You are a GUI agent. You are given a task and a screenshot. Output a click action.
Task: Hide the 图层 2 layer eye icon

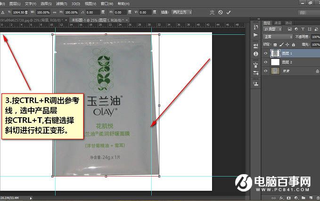pyautogui.click(x=265, y=62)
